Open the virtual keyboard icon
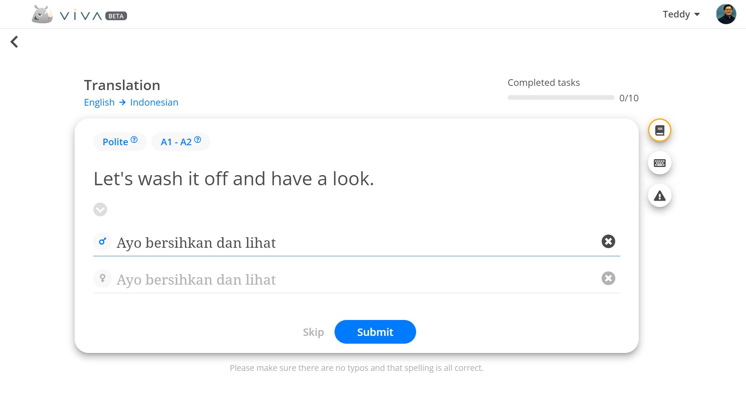The height and width of the screenshot is (419, 746). click(659, 163)
